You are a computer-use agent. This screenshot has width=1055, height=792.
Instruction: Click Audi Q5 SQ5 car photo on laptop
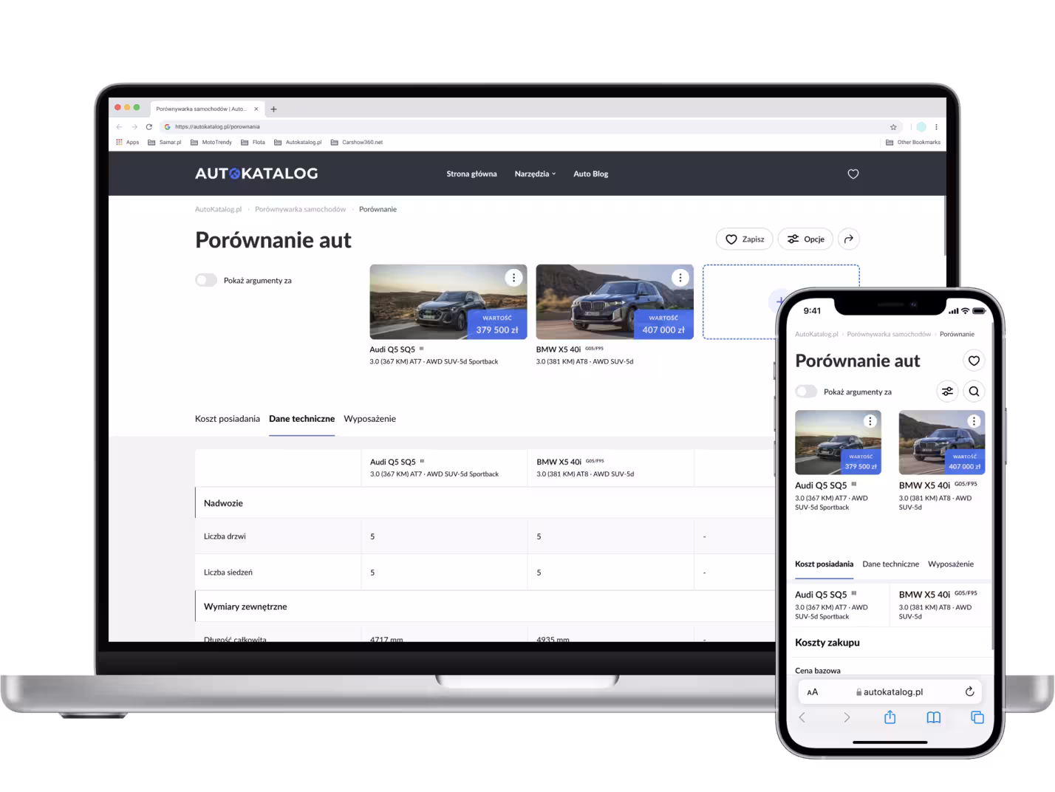(448, 301)
